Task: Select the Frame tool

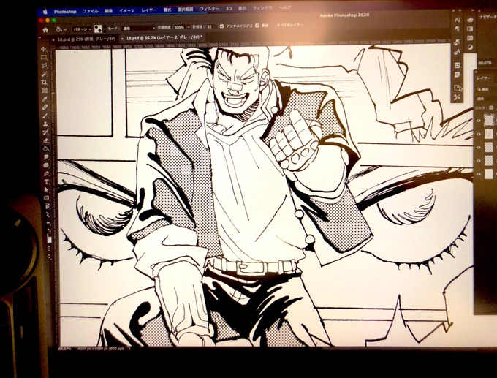Action: (45, 91)
